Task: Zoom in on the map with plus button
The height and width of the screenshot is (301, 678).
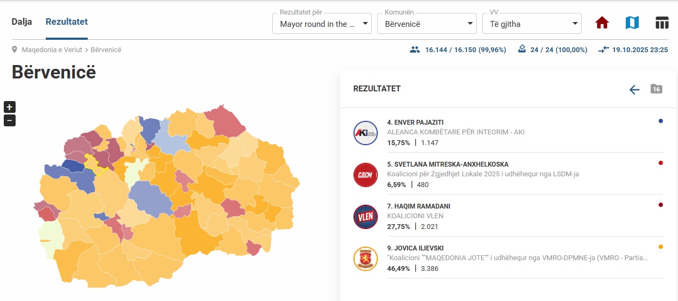Action: coord(10,107)
